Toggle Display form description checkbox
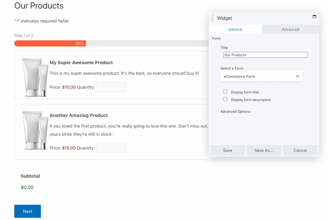The height and width of the screenshot is (220, 329). tap(225, 100)
